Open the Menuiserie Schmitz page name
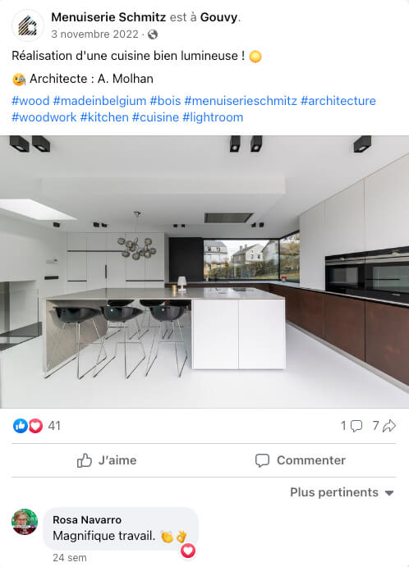Image resolution: width=409 pixels, height=567 pixels. coord(108,17)
